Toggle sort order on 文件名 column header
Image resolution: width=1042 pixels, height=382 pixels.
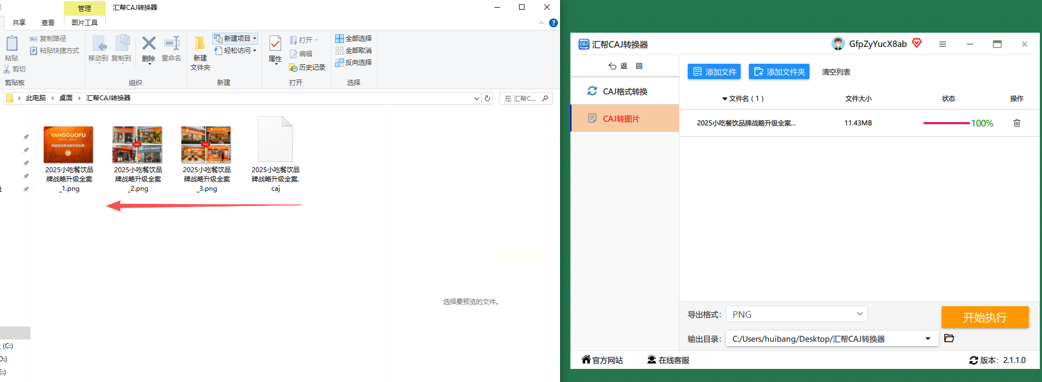(742, 99)
